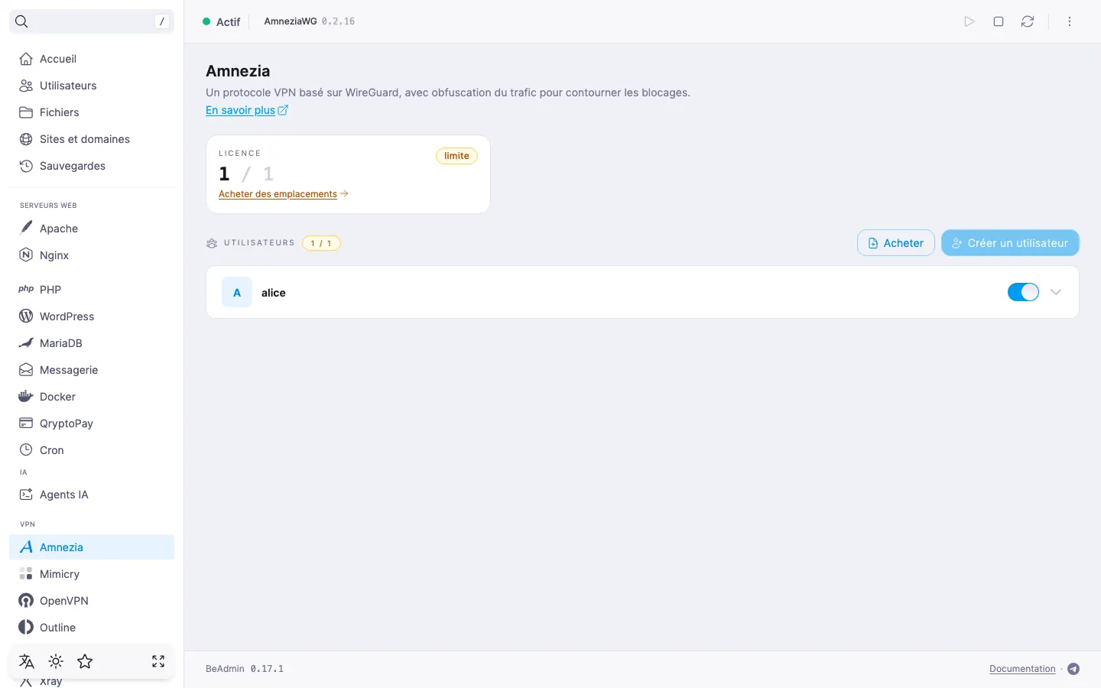Image resolution: width=1101 pixels, height=688 pixels.
Task: Open Cron in the sidebar
Action: 92,450
